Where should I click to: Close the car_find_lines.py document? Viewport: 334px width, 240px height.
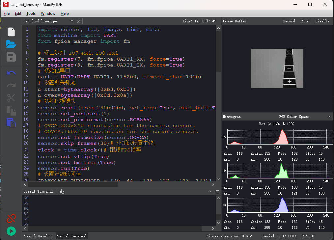tap(78, 21)
